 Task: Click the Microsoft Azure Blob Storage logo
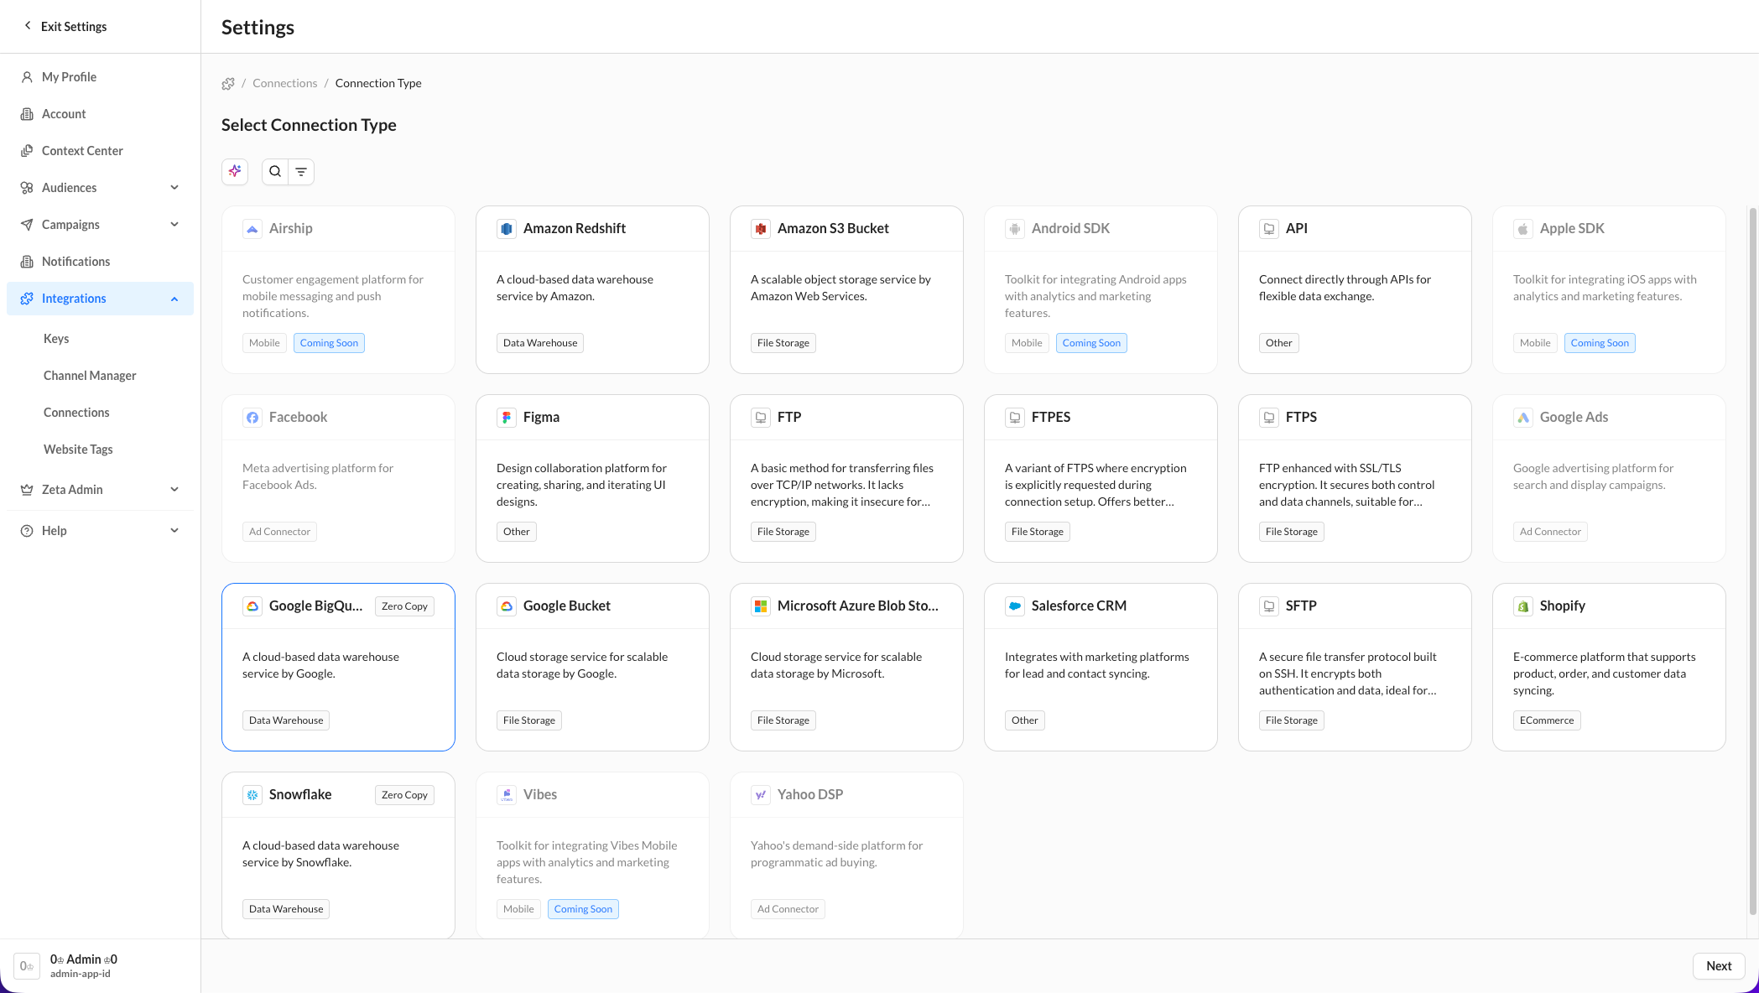(x=761, y=606)
